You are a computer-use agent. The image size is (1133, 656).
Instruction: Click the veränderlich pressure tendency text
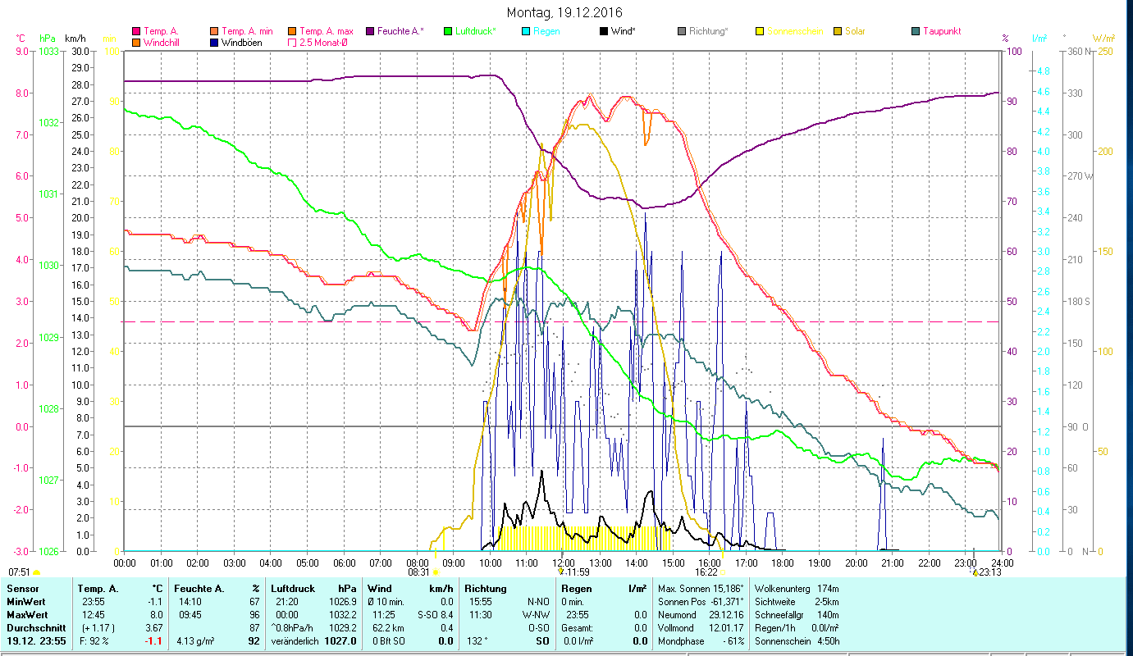pos(296,640)
